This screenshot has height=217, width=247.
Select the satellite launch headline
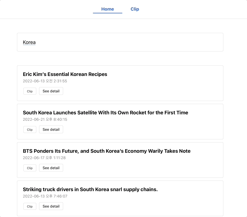[x=105, y=113]
